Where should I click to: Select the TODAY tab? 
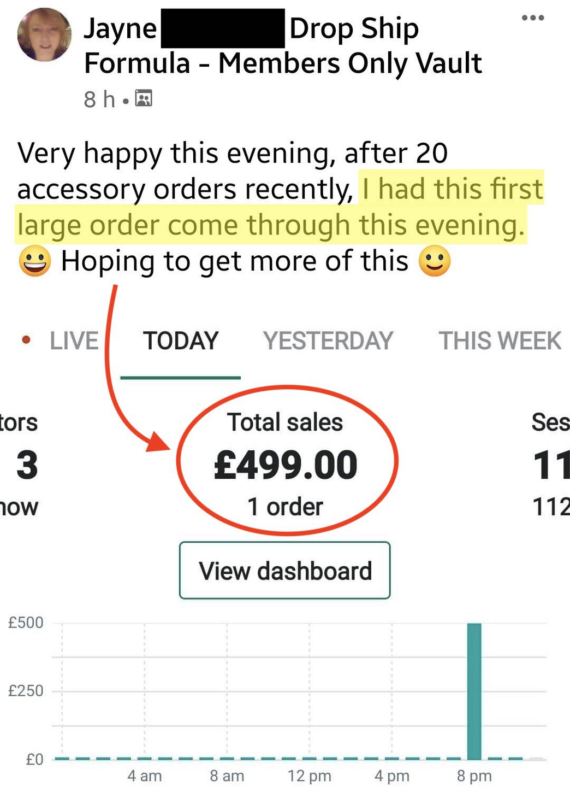click(181, 340)
